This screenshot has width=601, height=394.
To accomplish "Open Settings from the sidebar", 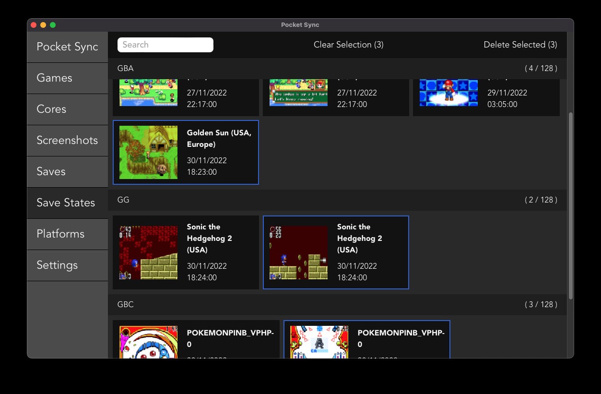I will pyautogui.click(x=67, y=265).
